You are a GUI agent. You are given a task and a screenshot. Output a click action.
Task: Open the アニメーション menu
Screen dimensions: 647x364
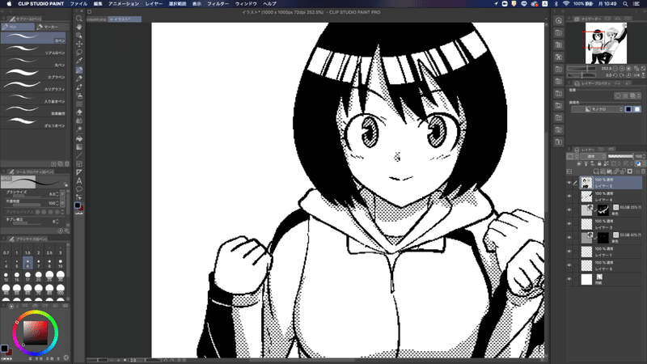124,4
